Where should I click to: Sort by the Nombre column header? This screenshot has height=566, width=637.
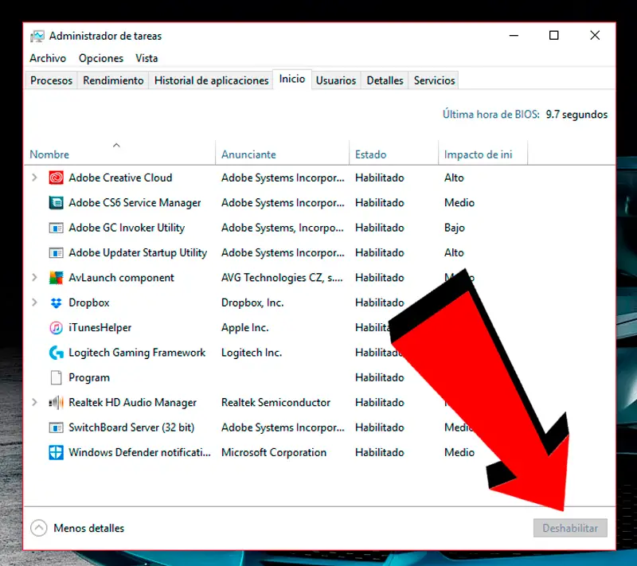[120, 154]
